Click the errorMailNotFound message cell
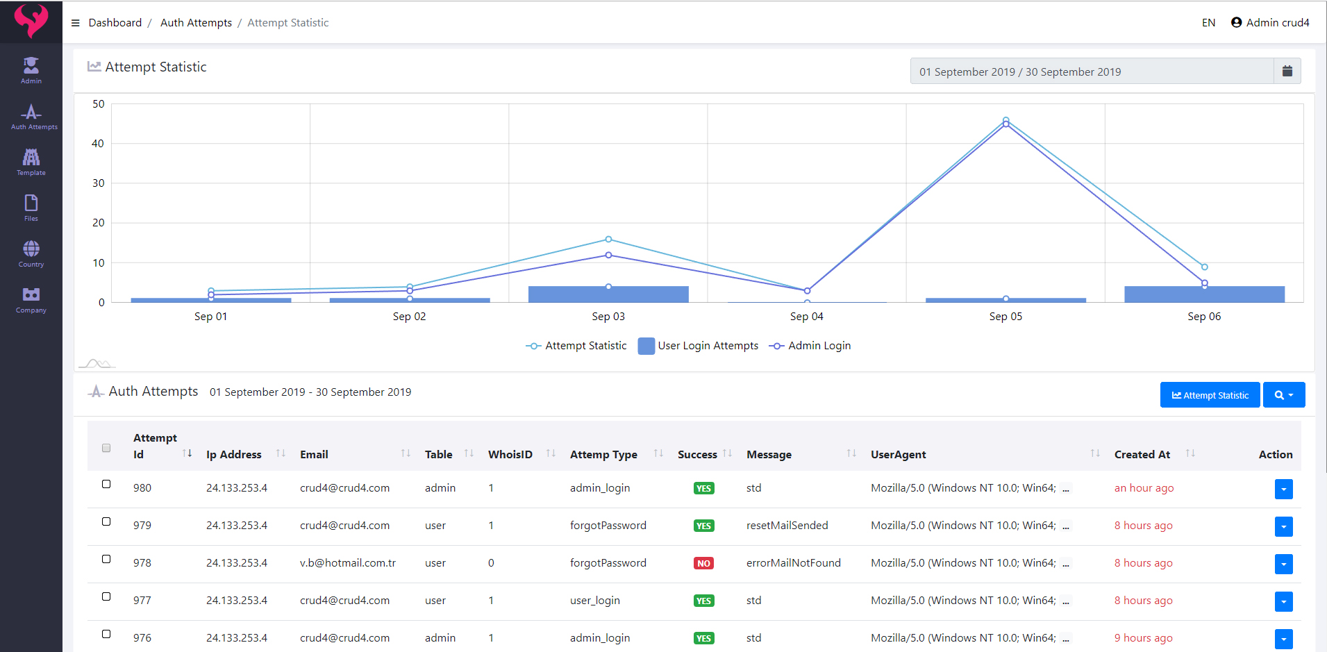 pos(794,563)
